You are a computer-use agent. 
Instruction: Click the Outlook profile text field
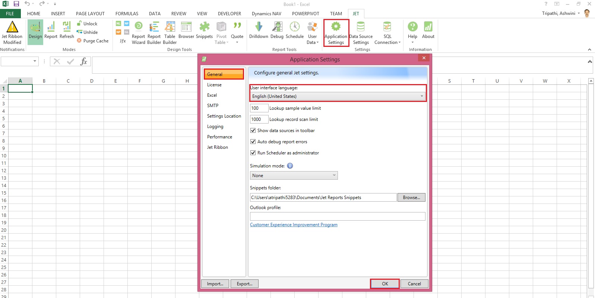pyautogui.click(x=337, y=217)
